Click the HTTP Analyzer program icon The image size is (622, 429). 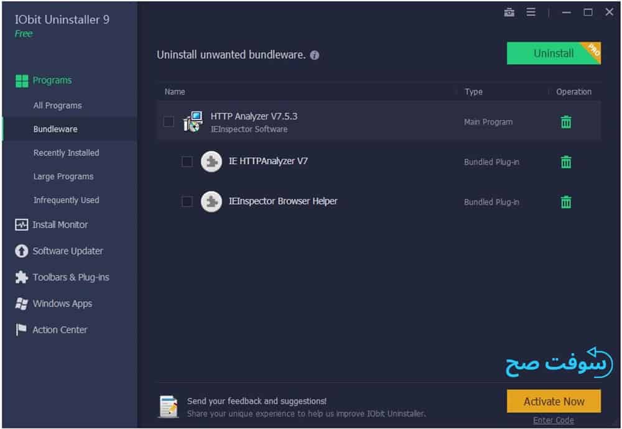click(x=193, y=122)
